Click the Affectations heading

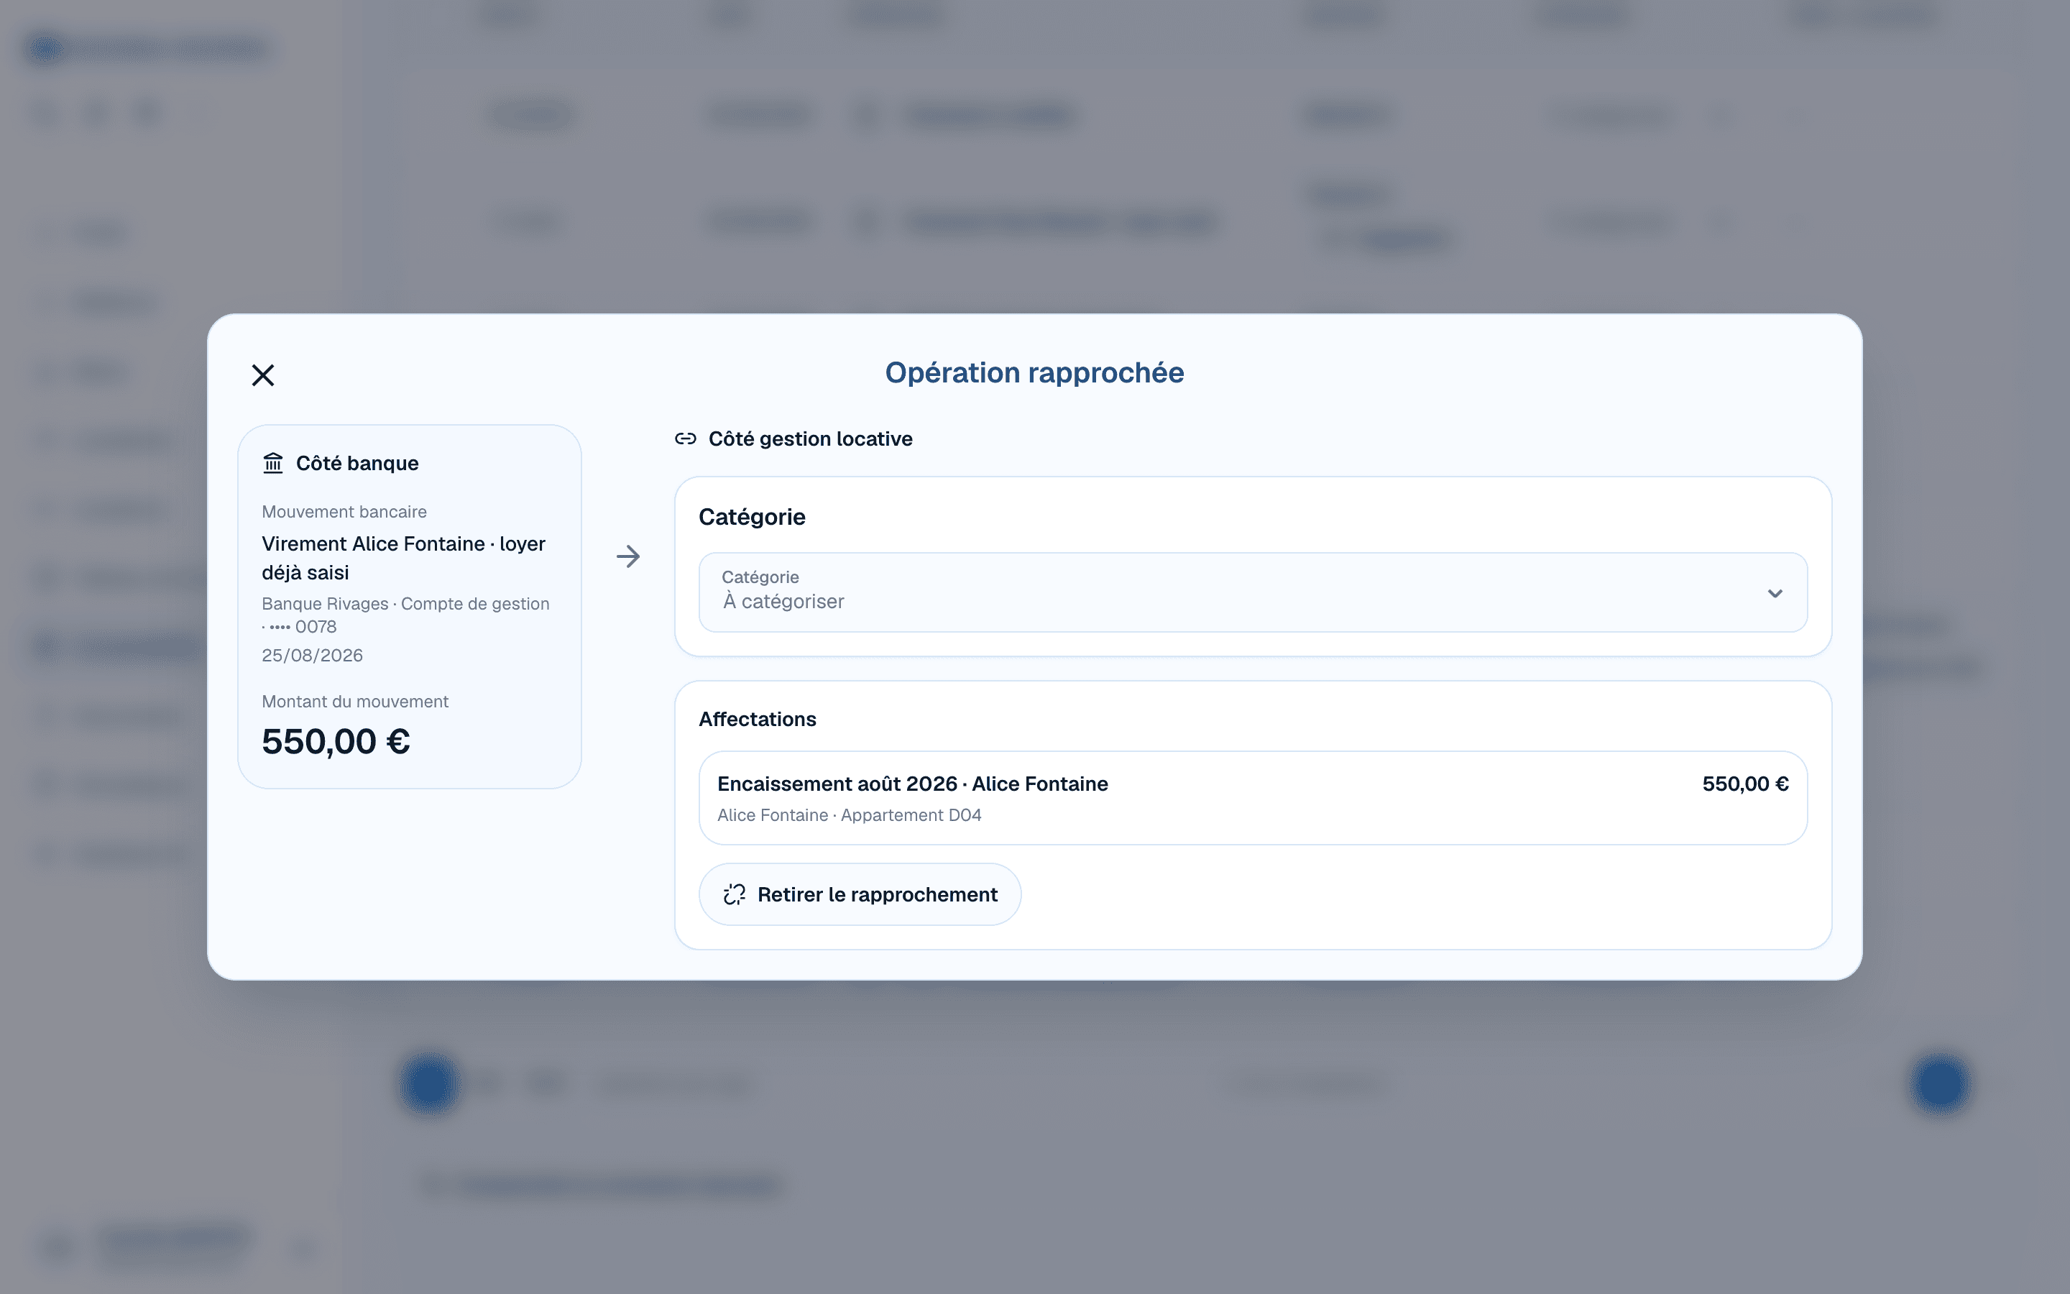pyautogui.click(x=757, y=720)
